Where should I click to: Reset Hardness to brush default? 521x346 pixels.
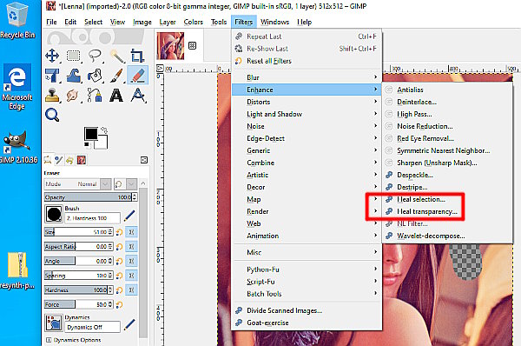[119, 290]
